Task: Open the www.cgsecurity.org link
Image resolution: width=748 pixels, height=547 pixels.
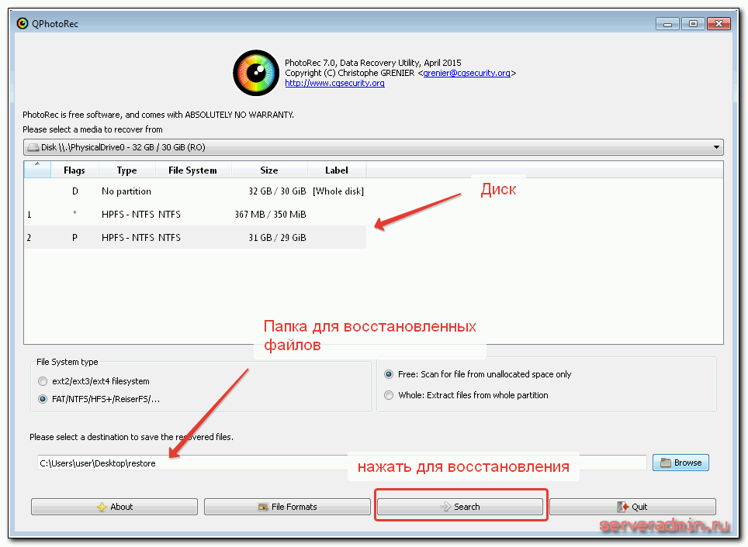Action: [x=334, y=83]
